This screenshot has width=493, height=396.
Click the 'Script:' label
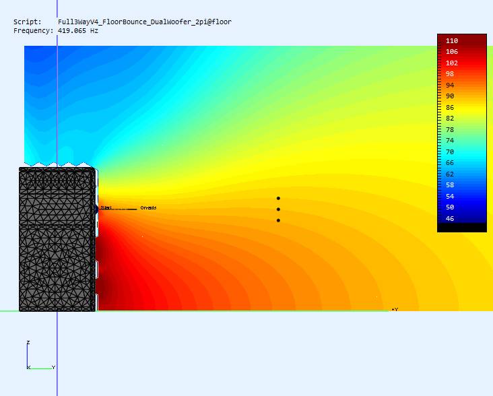(28, 22)
